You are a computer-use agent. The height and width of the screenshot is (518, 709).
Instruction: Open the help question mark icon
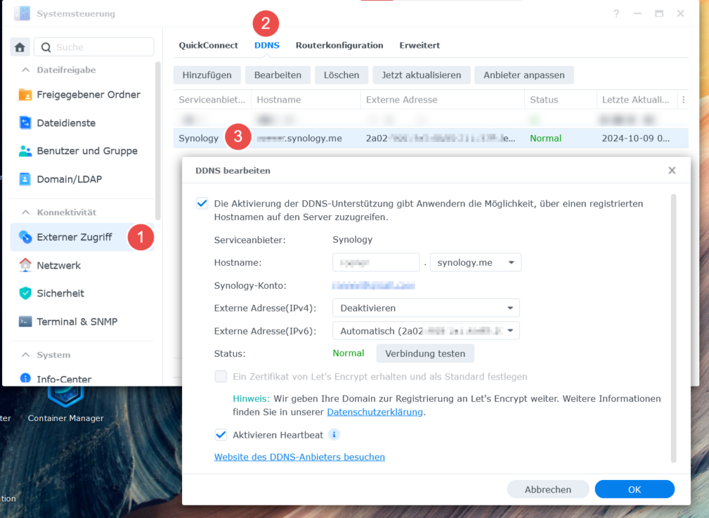pos(616,14)
